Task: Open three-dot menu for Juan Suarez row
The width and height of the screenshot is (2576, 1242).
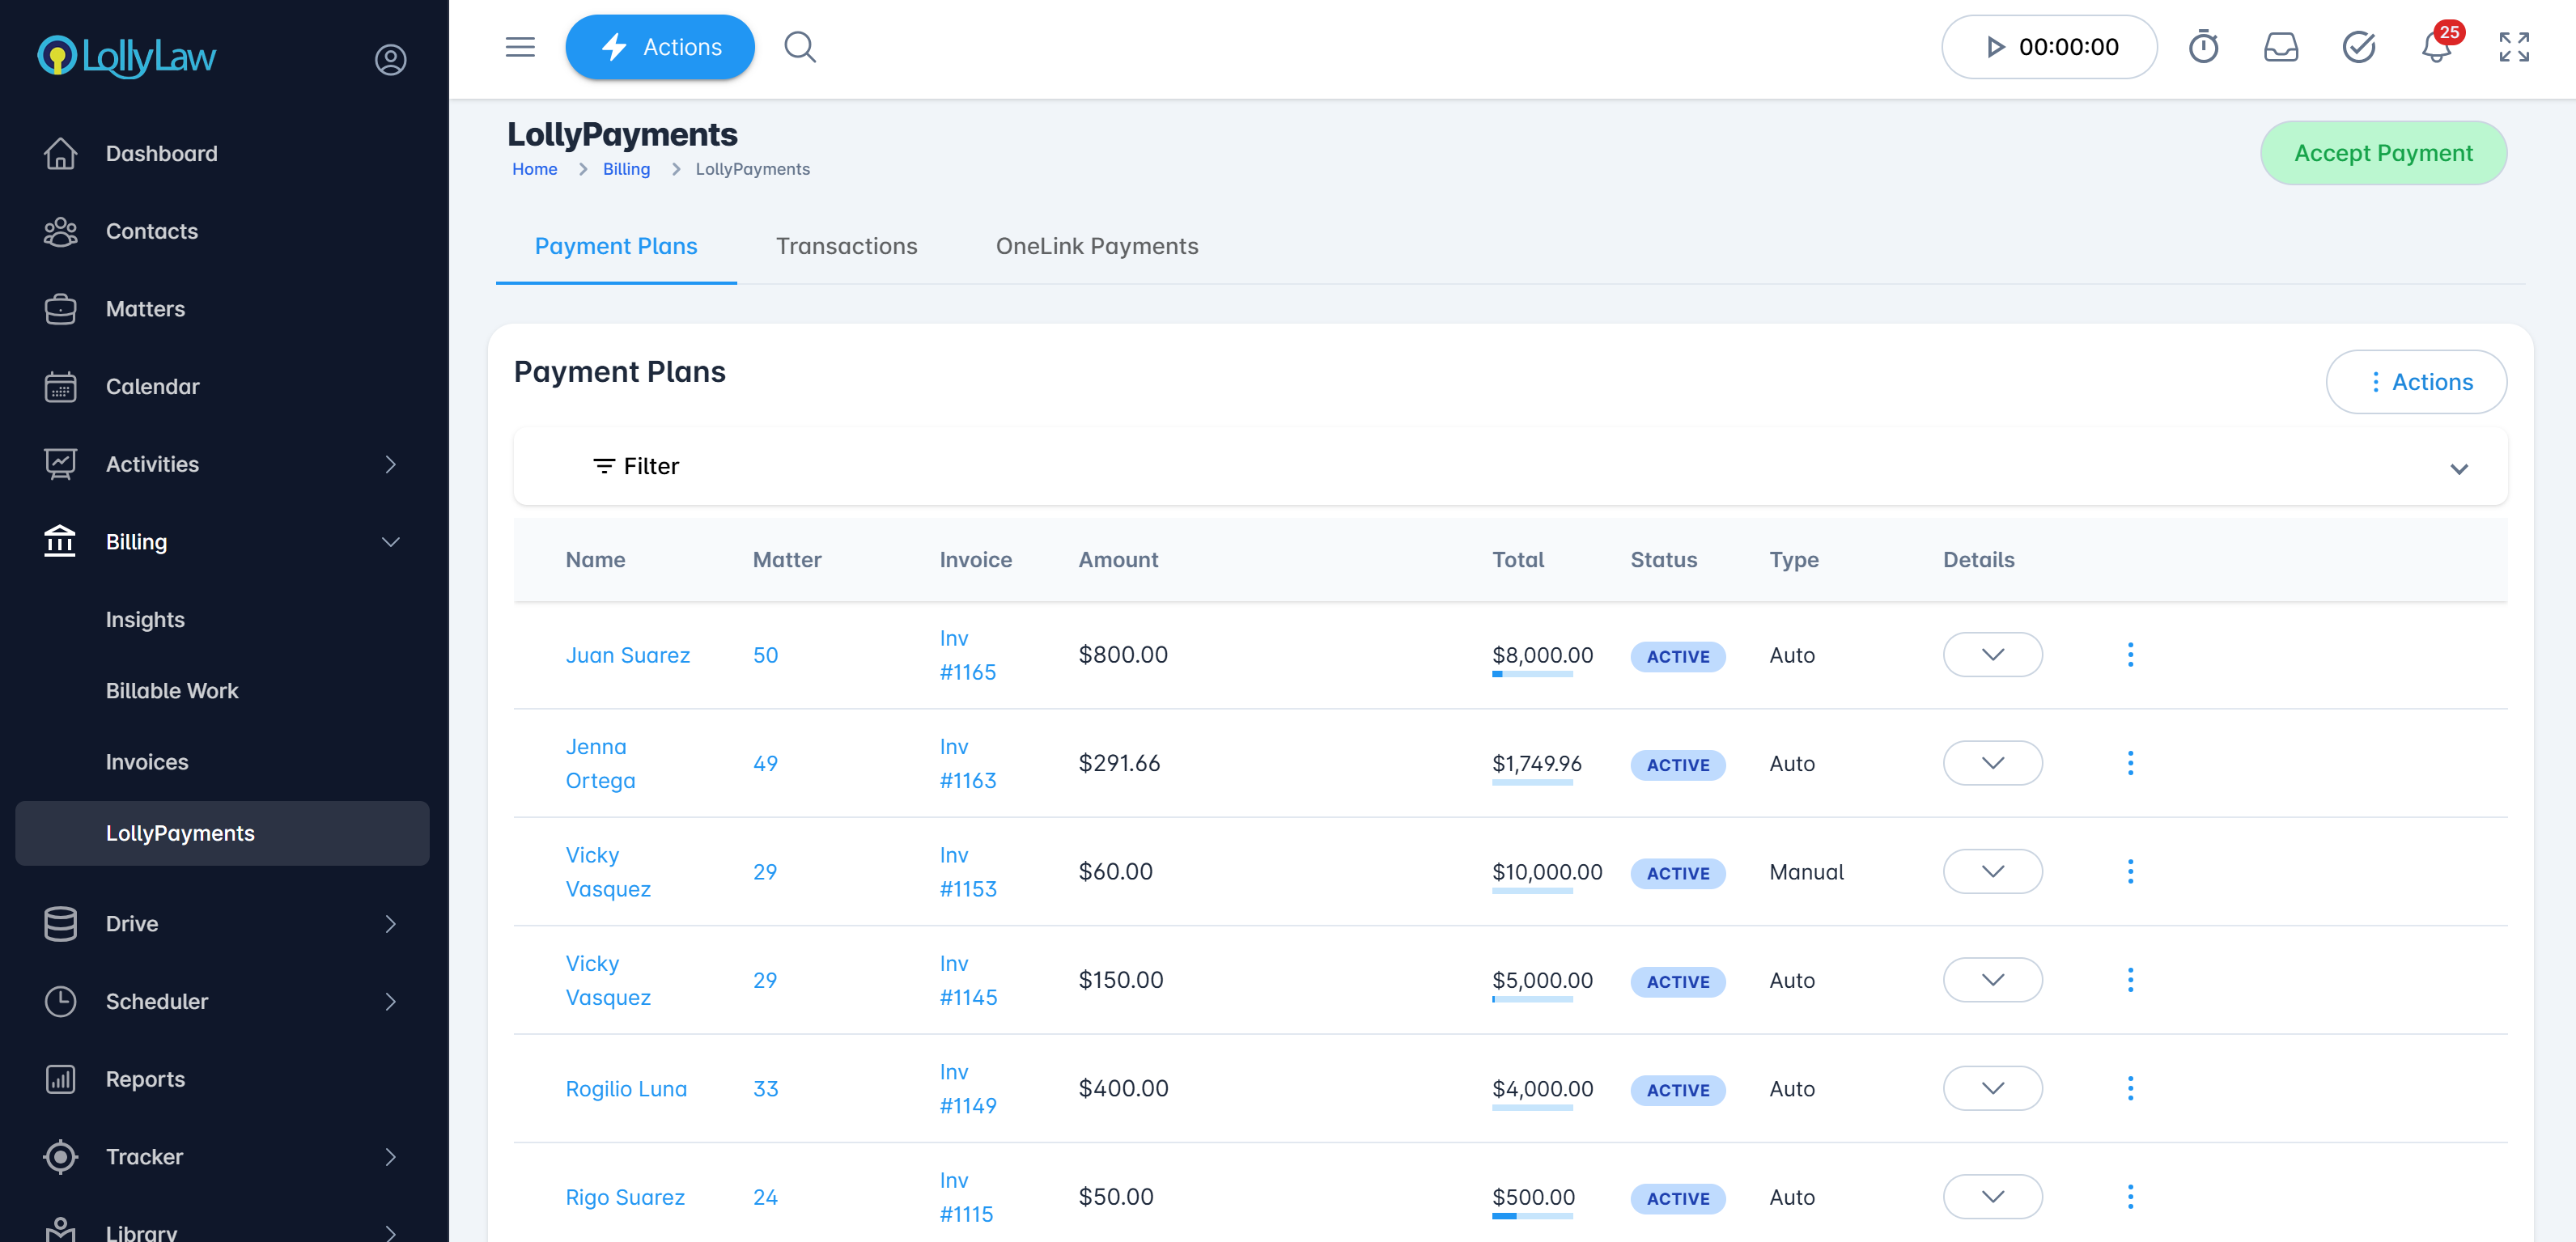Action: [2130, 655]
